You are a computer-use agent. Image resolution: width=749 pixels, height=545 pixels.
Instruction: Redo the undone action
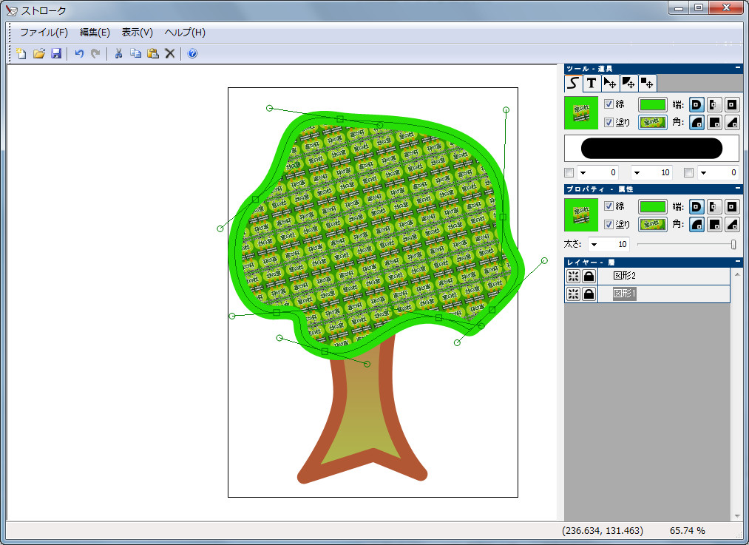click(x=95, y=53)
